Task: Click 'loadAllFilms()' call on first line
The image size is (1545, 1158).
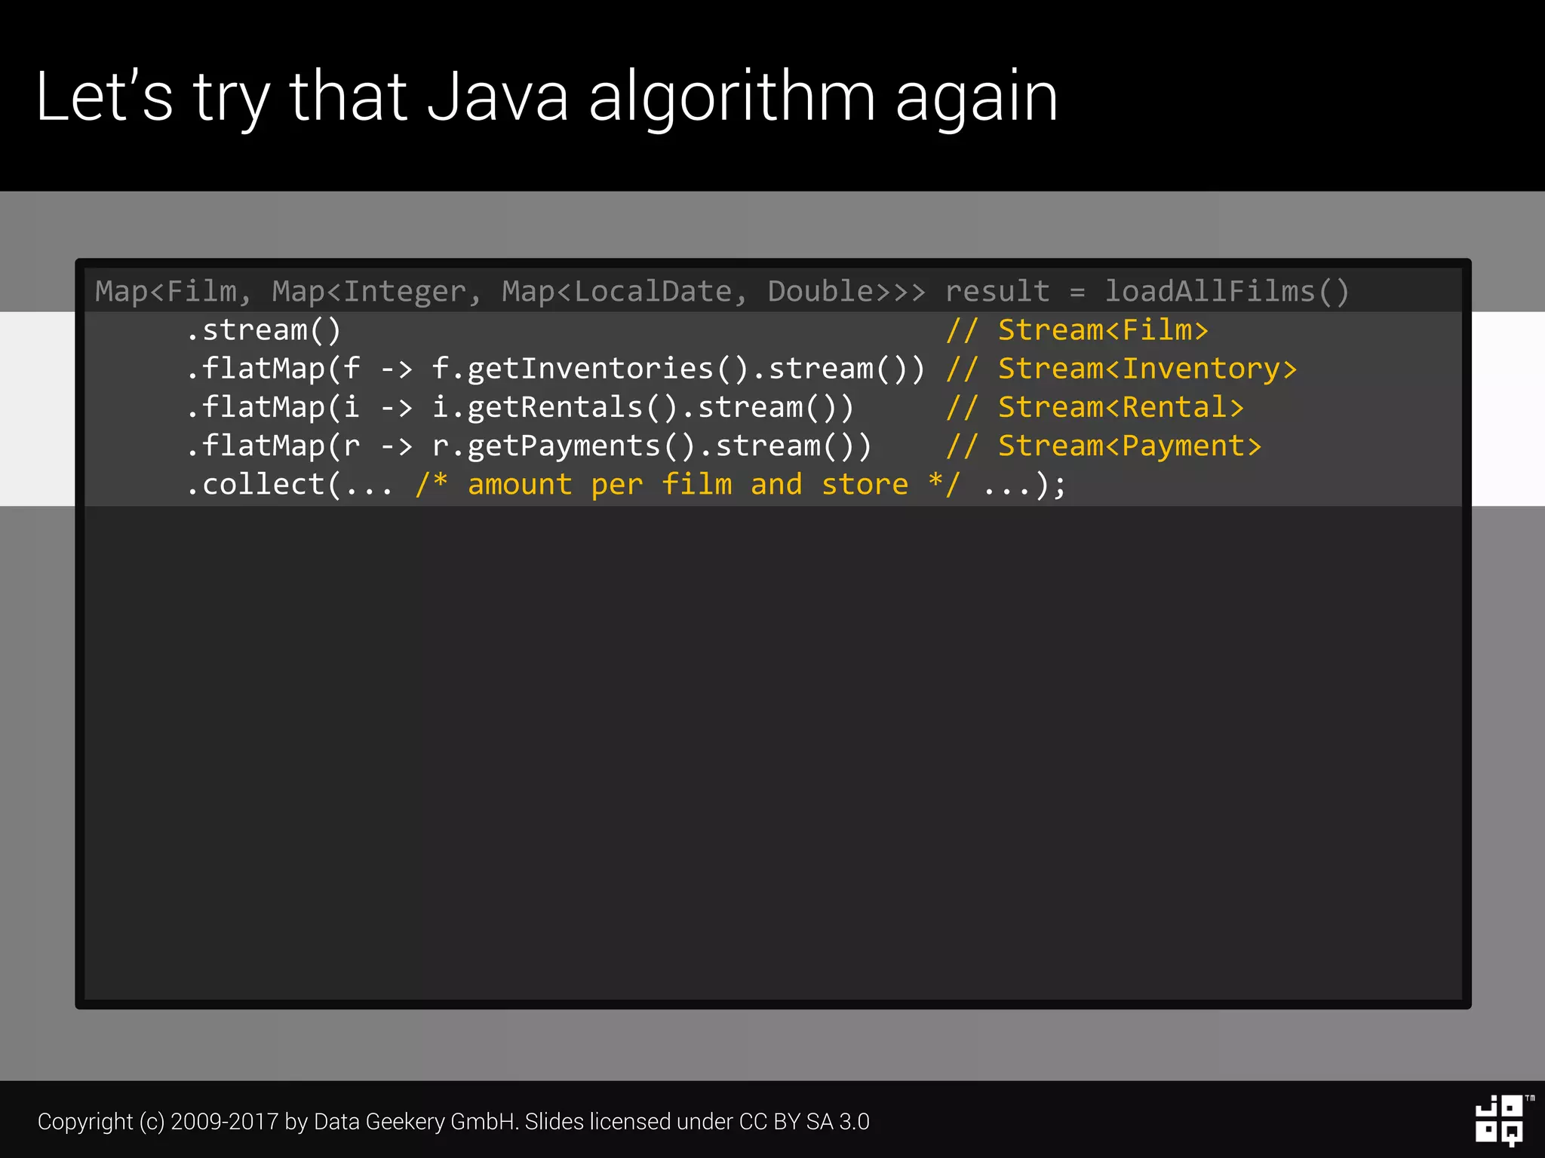Action: click(1227, 291)
